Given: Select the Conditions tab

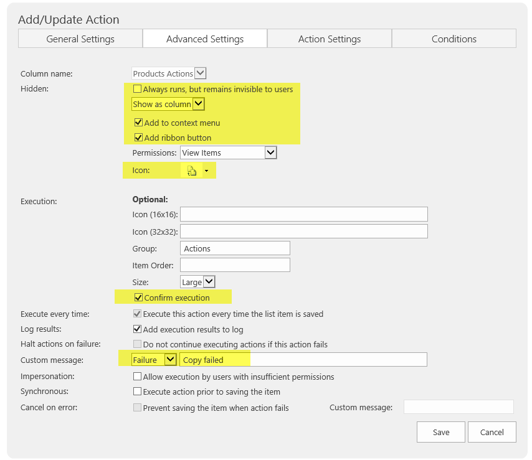Looking at the screenshot, I should click(454, 39).
